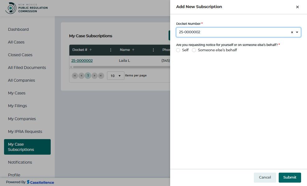The height and width of the screenshot is (186, 307).
Task: Go to first page pager icon
Action: 75,76
